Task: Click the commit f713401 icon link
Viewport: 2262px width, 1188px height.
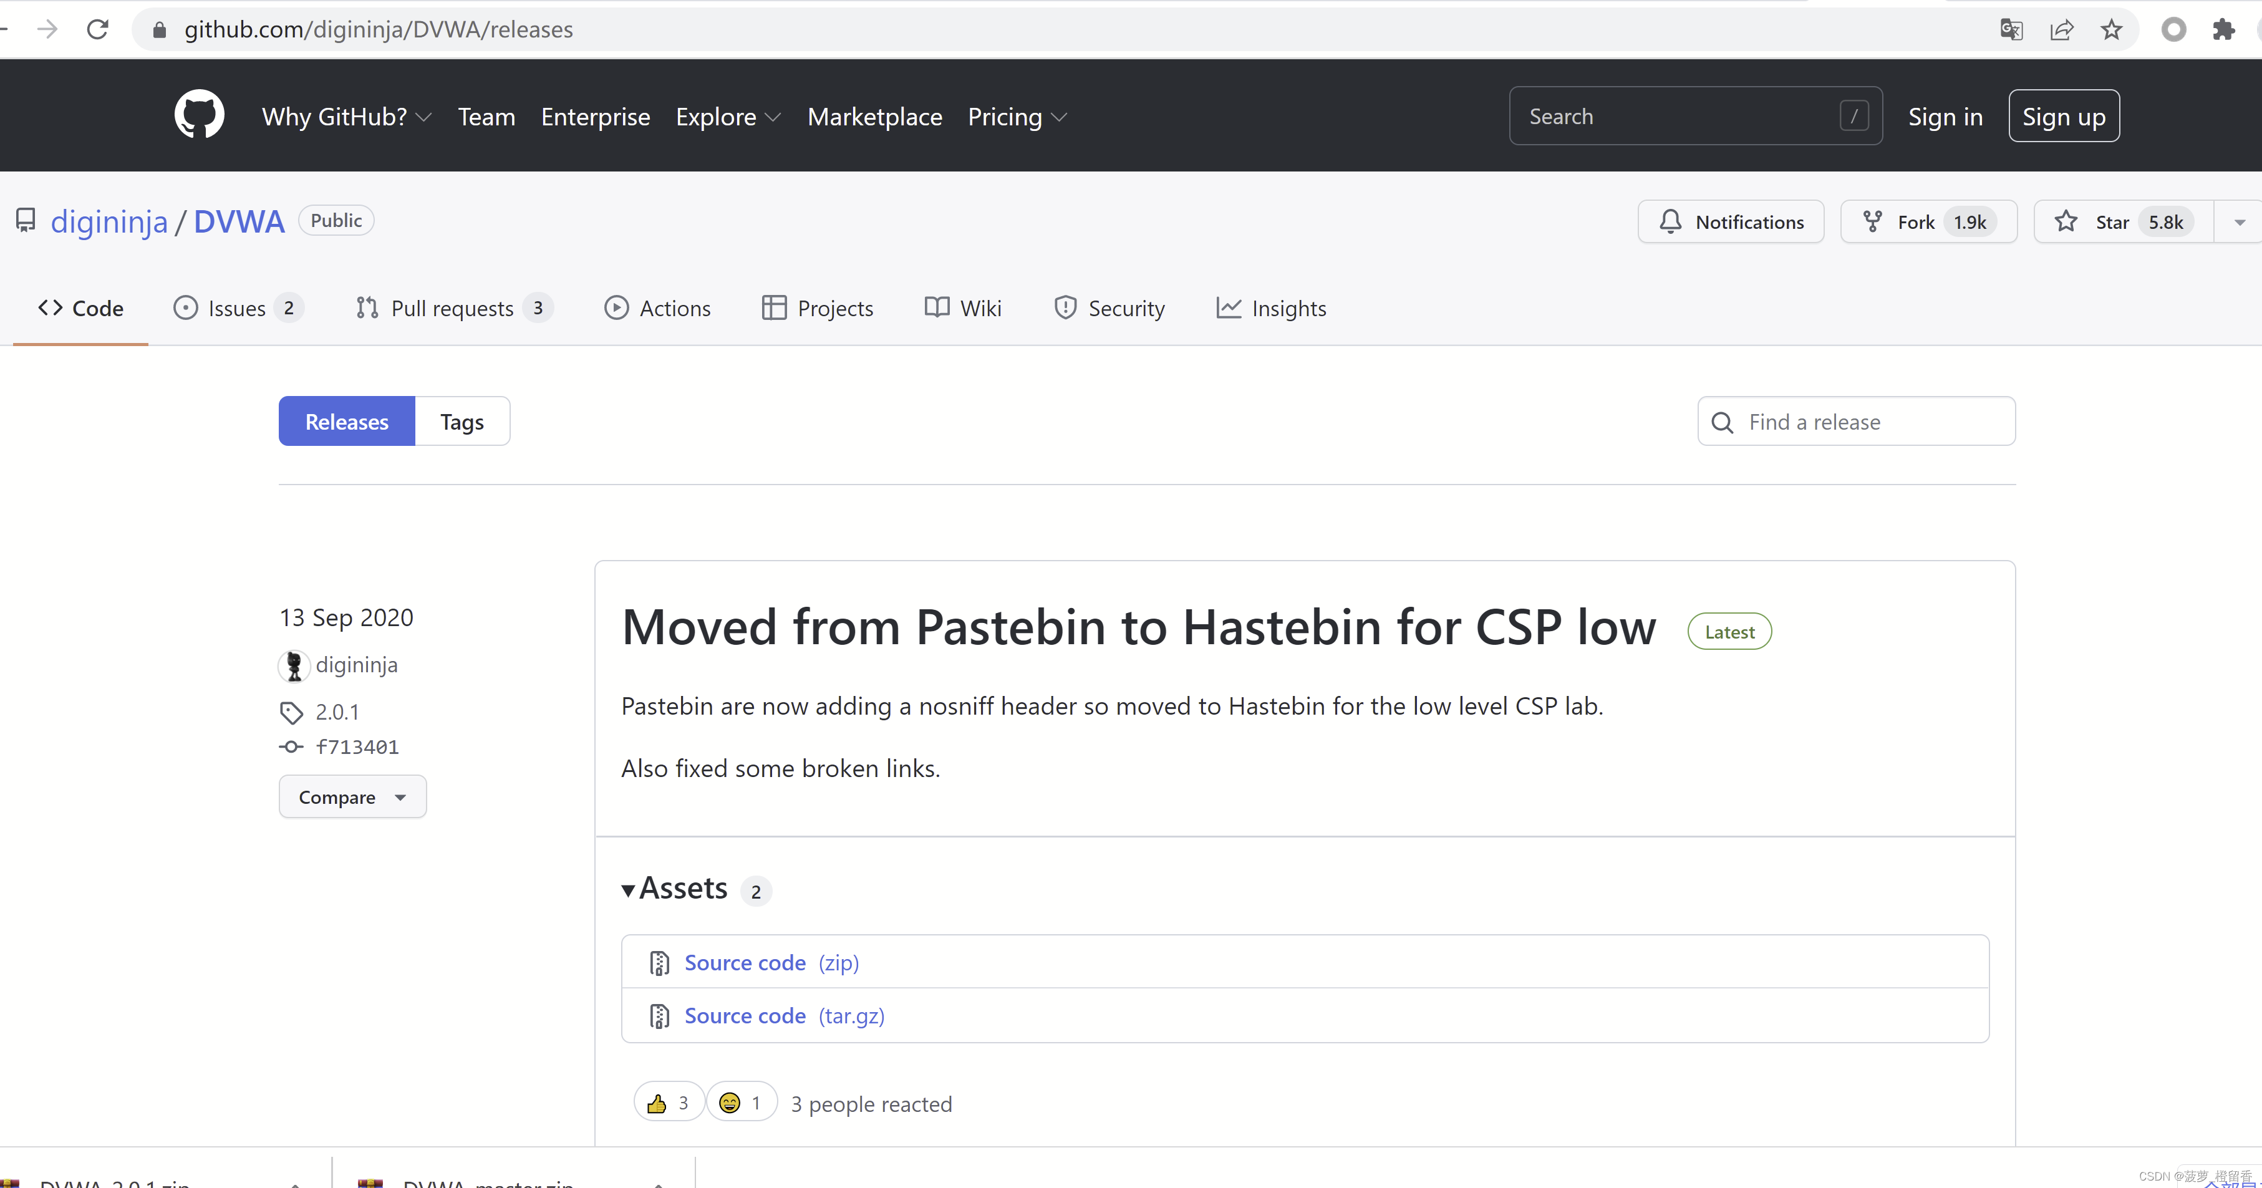Action: 291,747
